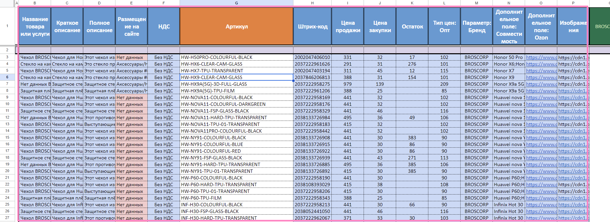610x222 pixels.
Task: Select barcode cell 2038133726984
Action: click(312, 118)
